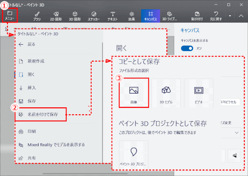Screen dimensions: 248x176
Task: Open the 3D ライブラリ icon
Action: (170, 16)
